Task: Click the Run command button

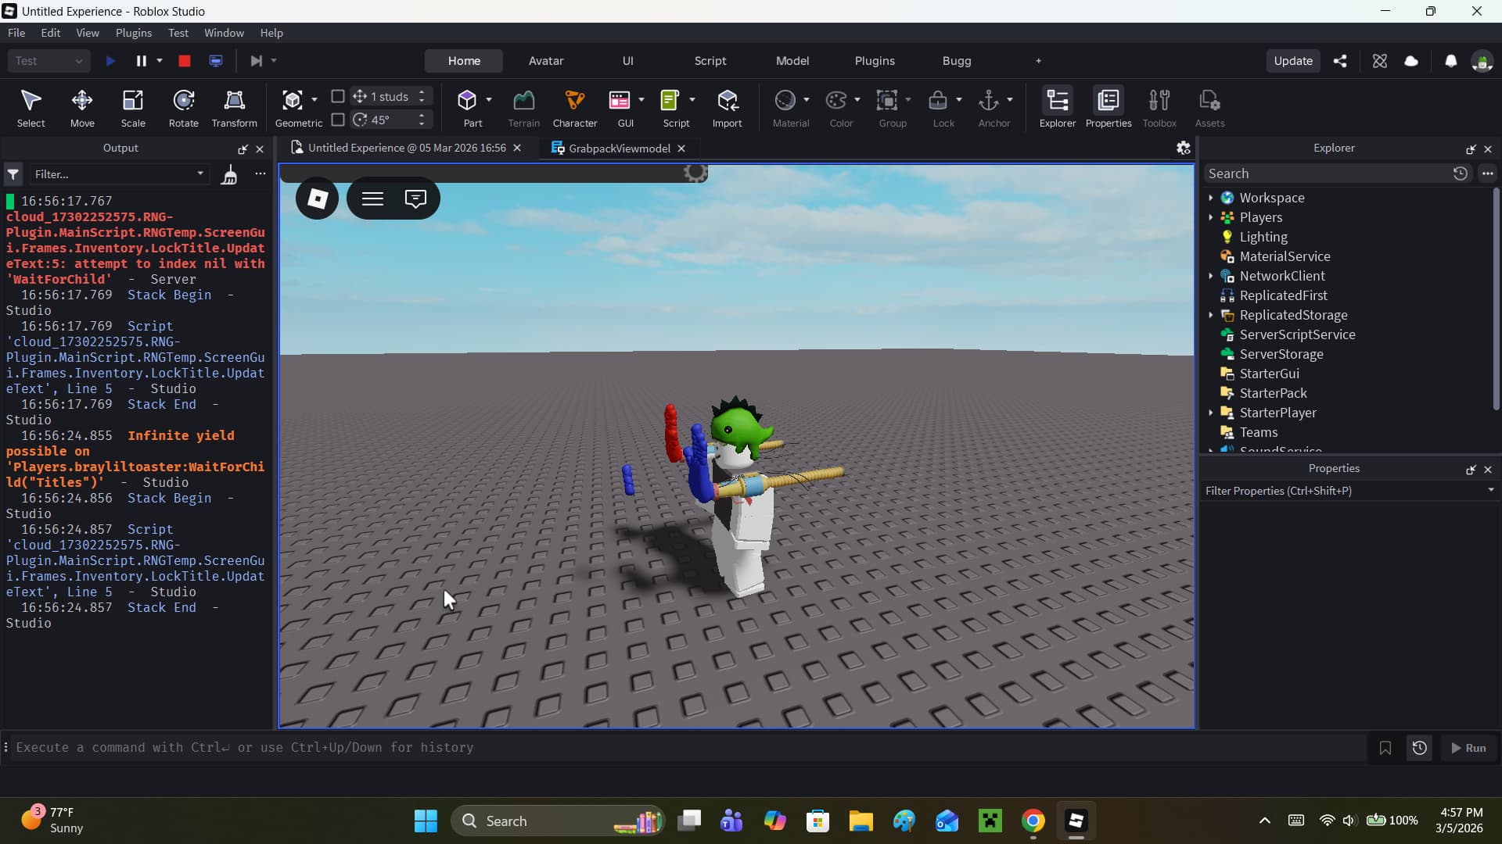Action: 1468,748
